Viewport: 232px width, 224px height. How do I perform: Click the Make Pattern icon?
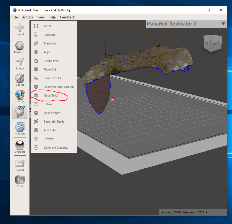pyautogui.click(x=36, y=113)
